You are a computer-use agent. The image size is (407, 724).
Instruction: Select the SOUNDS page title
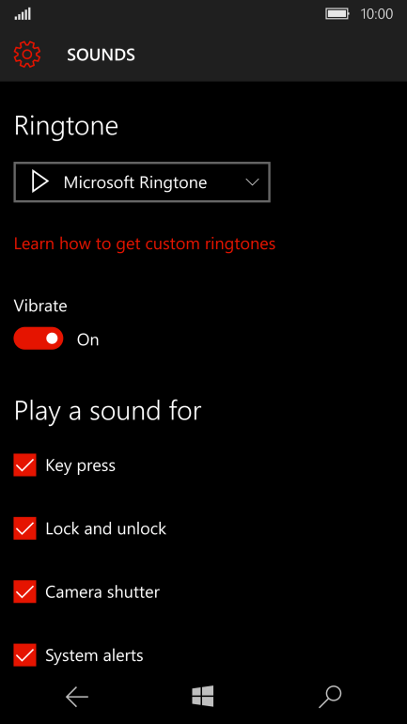(x=102, y=55)
